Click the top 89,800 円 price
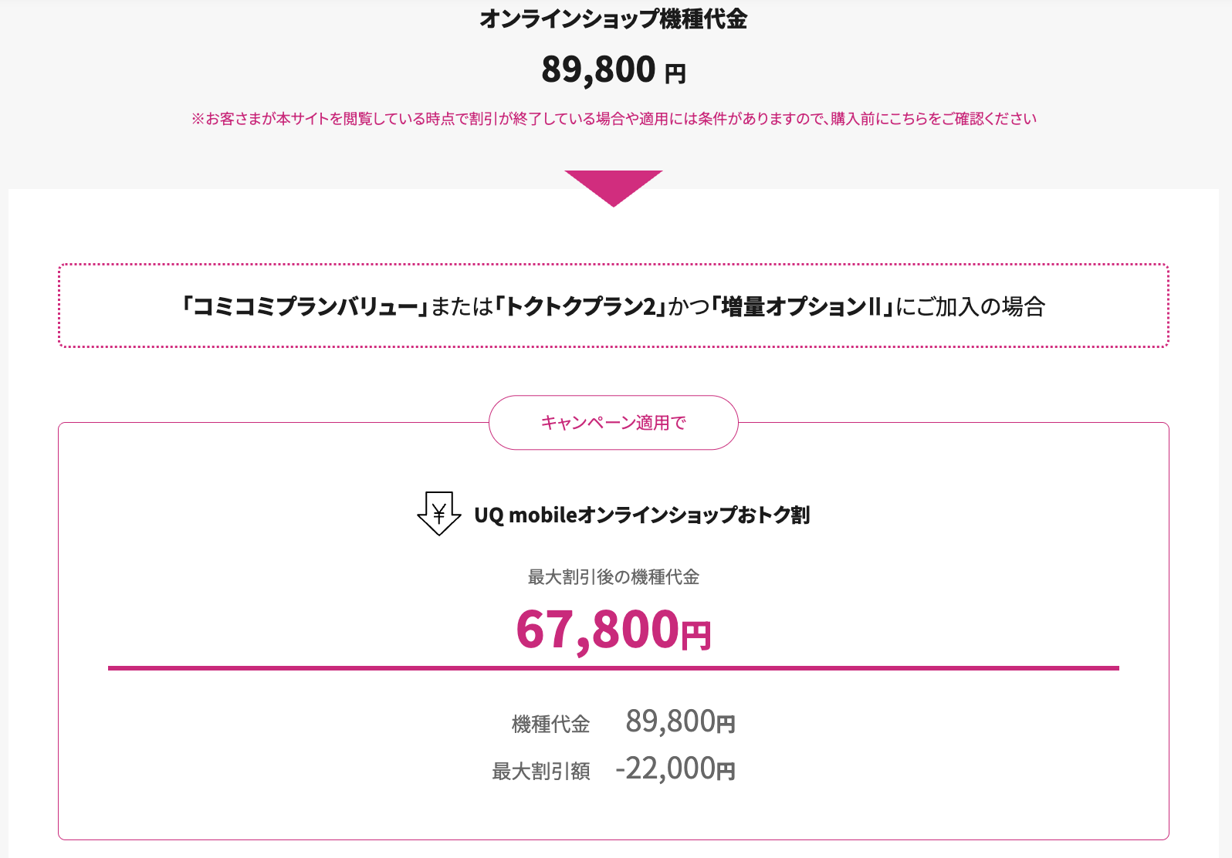Screen dimensions: 1232x858 (x=614, y=69)
